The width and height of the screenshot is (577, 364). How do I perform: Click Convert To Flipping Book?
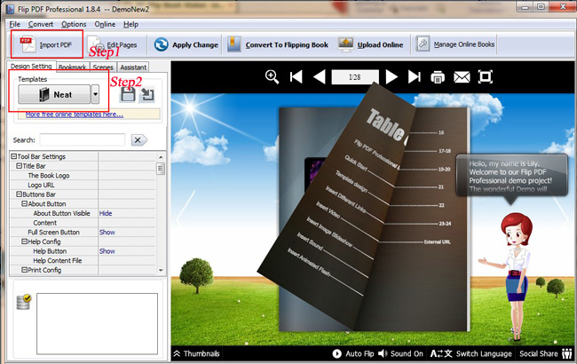coord(278,45)
